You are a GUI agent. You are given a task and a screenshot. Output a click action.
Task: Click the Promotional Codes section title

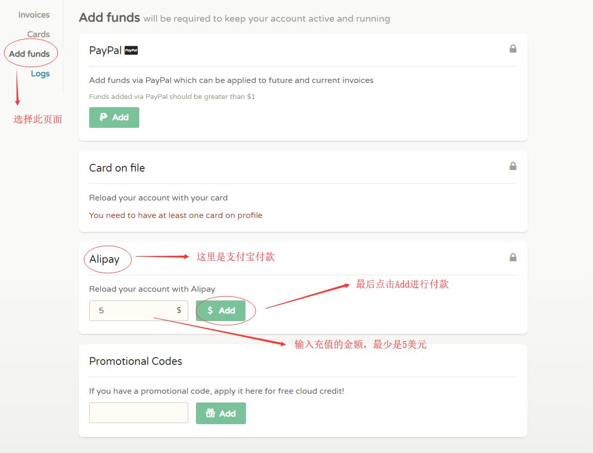(x=136, y=361)
